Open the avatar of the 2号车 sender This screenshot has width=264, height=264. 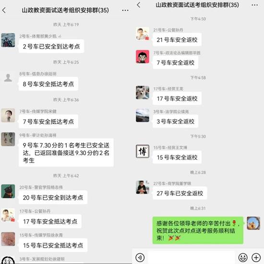click(x=8, y=40)
